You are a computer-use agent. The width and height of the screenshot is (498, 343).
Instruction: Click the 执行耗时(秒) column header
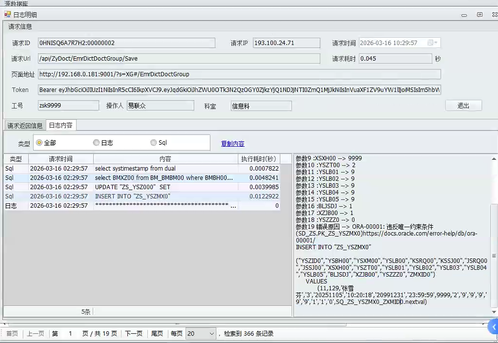click(x=258, y=159)
